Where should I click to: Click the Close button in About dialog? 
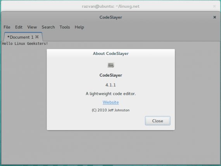tap(157, 121)
